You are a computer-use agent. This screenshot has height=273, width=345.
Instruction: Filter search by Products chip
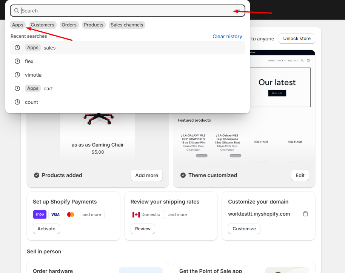pyautogui.click(x=94, y=25)
